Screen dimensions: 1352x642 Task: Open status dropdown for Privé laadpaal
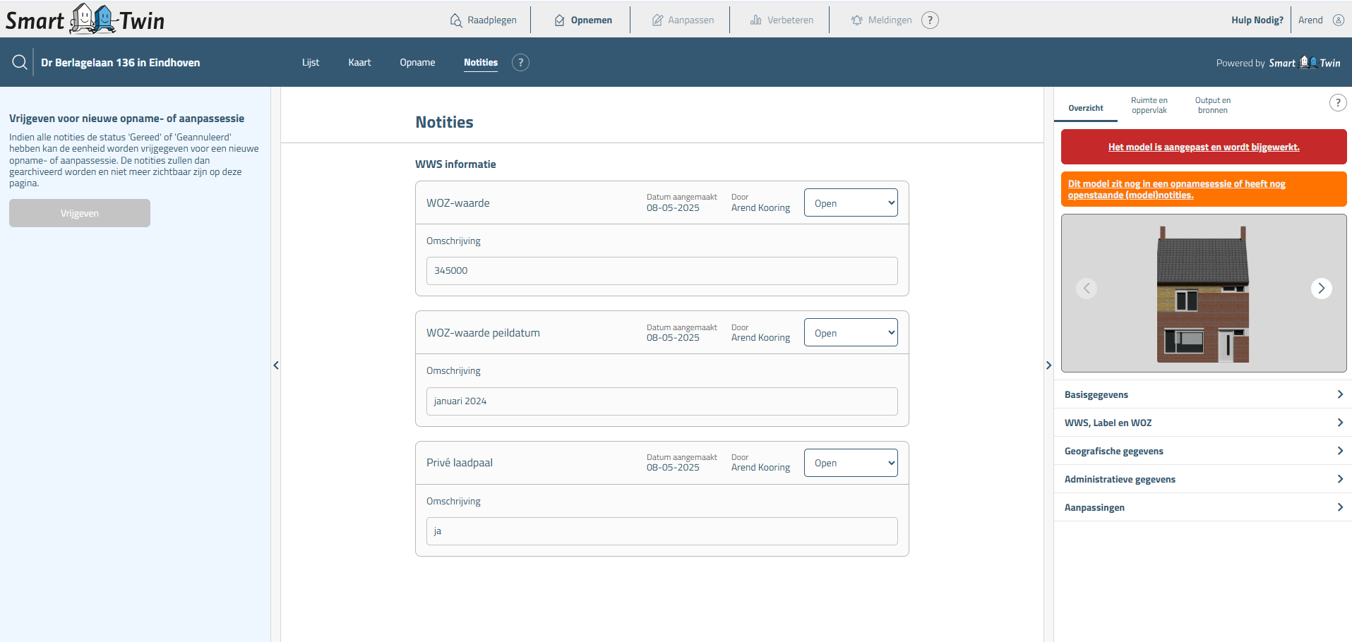(851, 463)
